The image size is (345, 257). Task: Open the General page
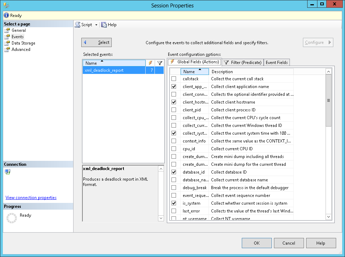click(18, 30)
